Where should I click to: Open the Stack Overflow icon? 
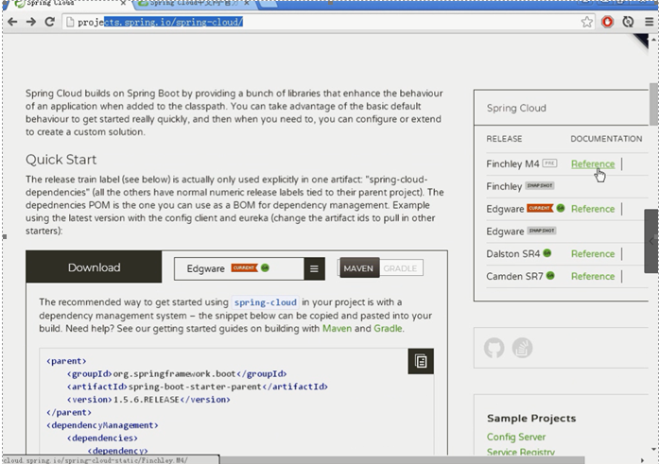click(x=523, y=348)
